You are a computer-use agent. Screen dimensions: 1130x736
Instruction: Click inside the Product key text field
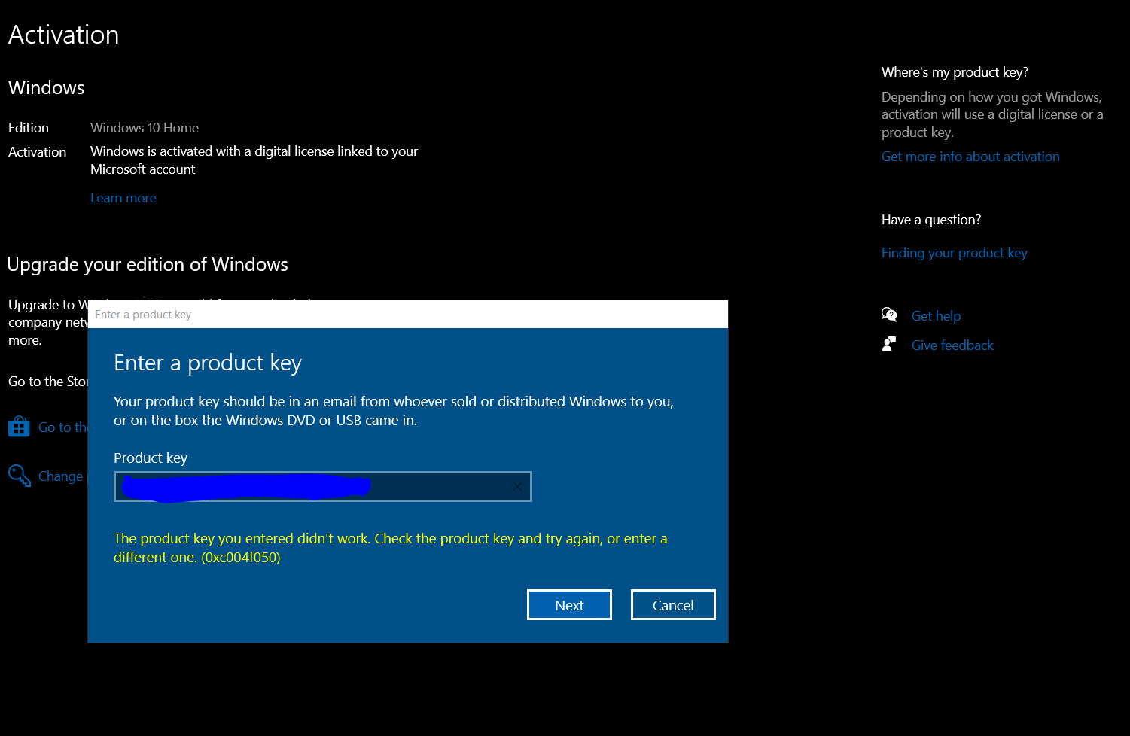pos(323,486)
